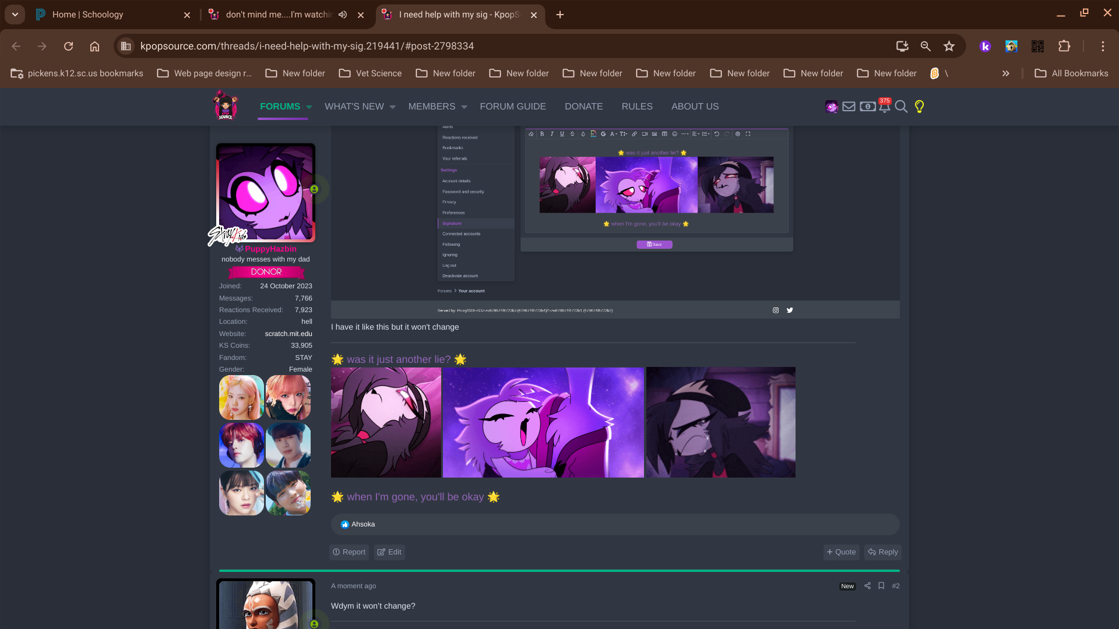Bookmark post #2
The width and height of the screenshot is (1119, 629).
(881, 586)
